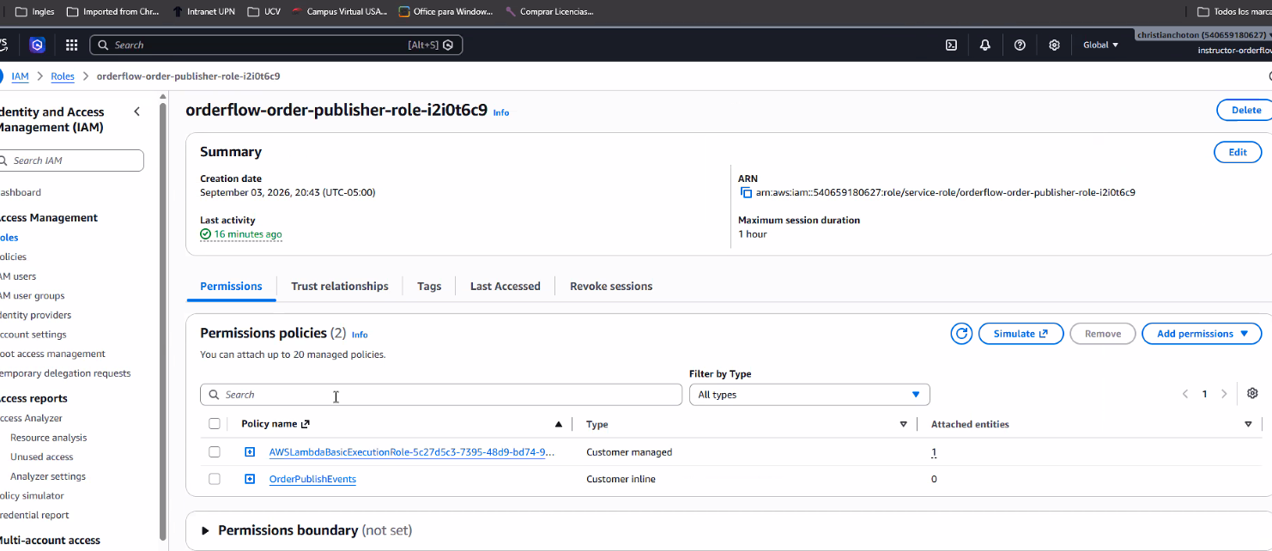The image size is (1272, 551).
Task: Open the notifications bell
Action: tap(985, 45)
